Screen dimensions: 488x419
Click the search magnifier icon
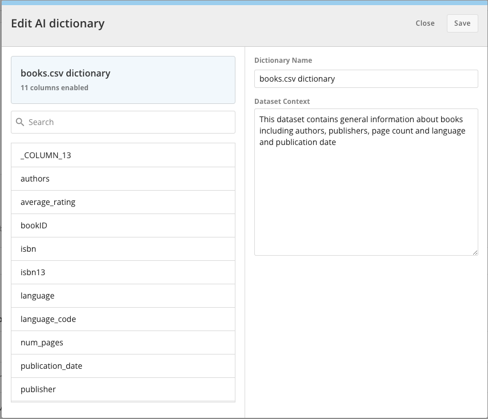pyautogui.click(x=20, y=122)
